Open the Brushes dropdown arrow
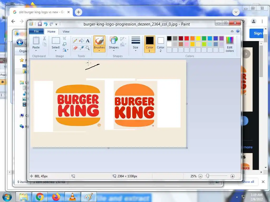This screenshot has height=202, width=270. point(99,51)
